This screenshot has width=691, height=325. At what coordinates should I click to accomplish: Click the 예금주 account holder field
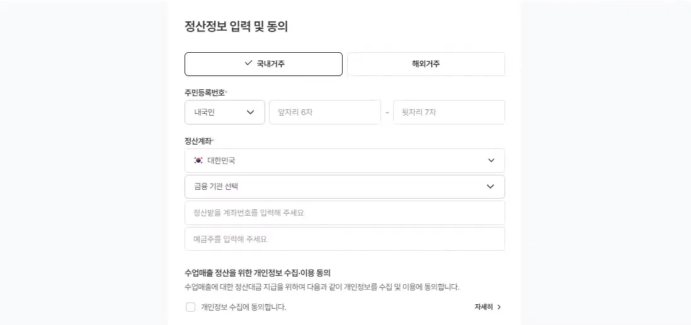[345, 239]
